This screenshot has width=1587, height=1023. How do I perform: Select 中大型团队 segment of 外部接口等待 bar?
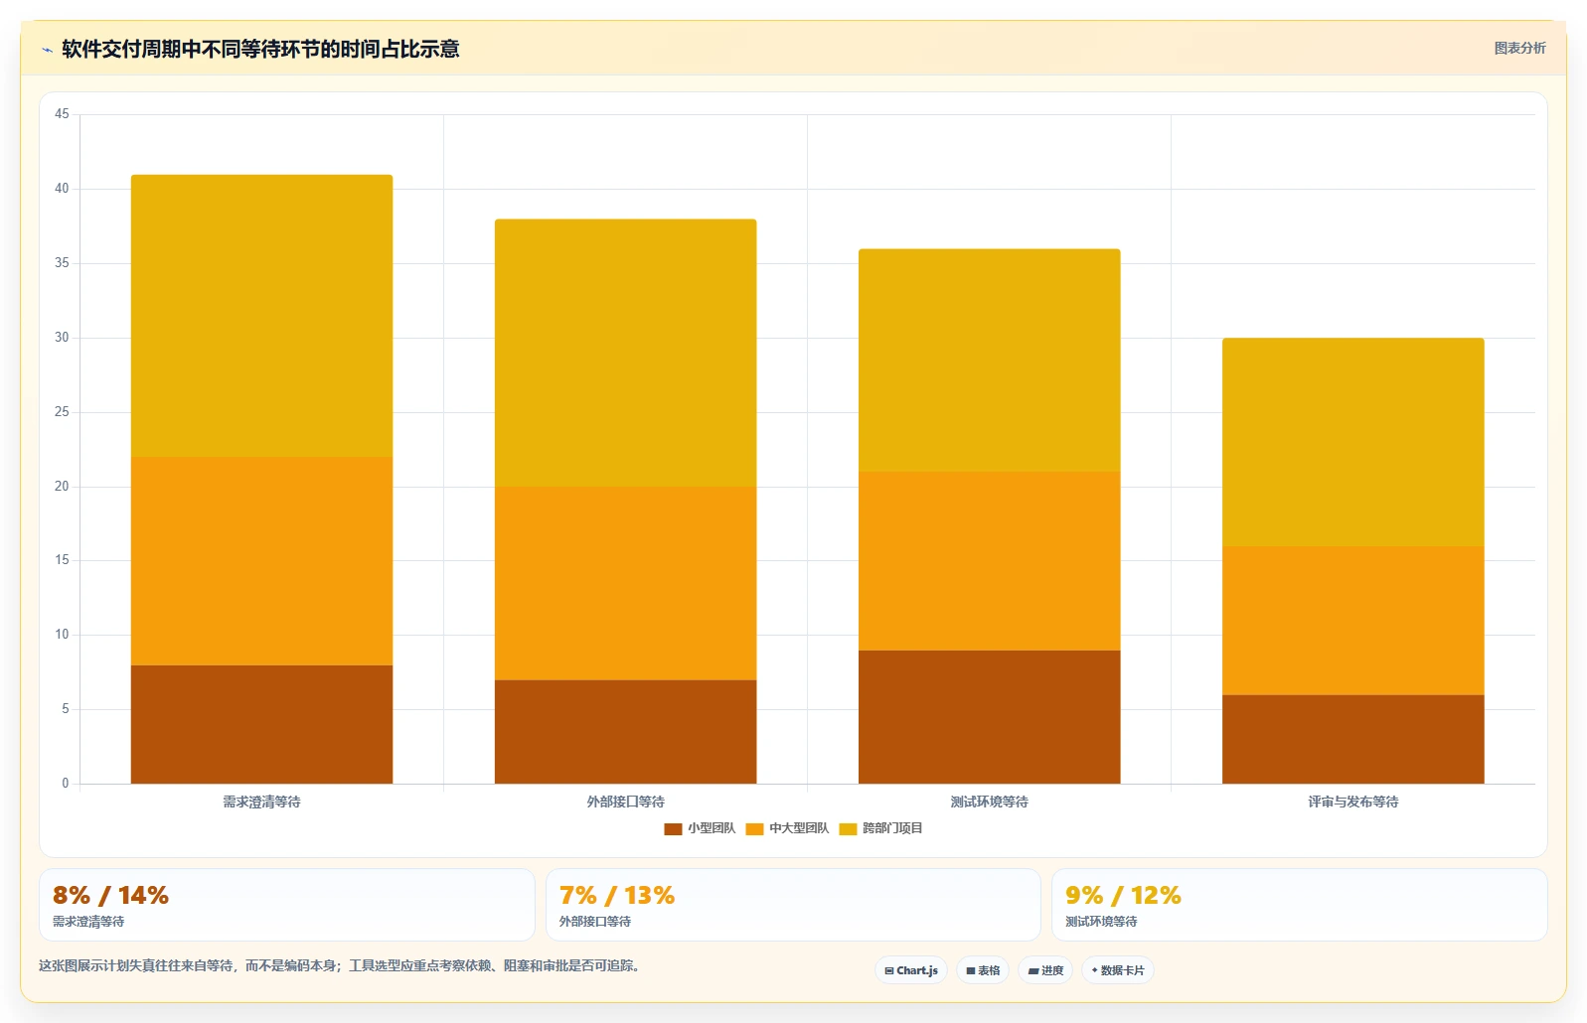[625, 583]
